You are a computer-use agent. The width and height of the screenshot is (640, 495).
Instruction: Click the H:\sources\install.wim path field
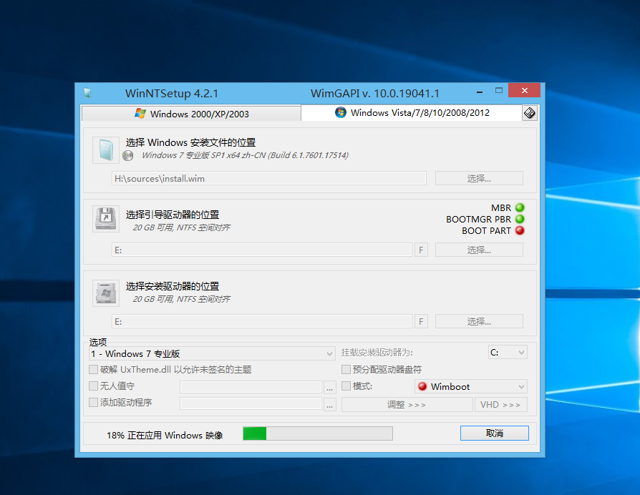click(269, 178)
